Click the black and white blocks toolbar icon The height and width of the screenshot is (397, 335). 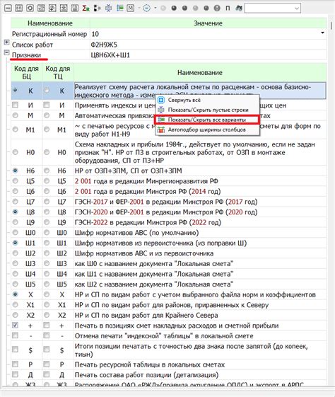[98, 8]
